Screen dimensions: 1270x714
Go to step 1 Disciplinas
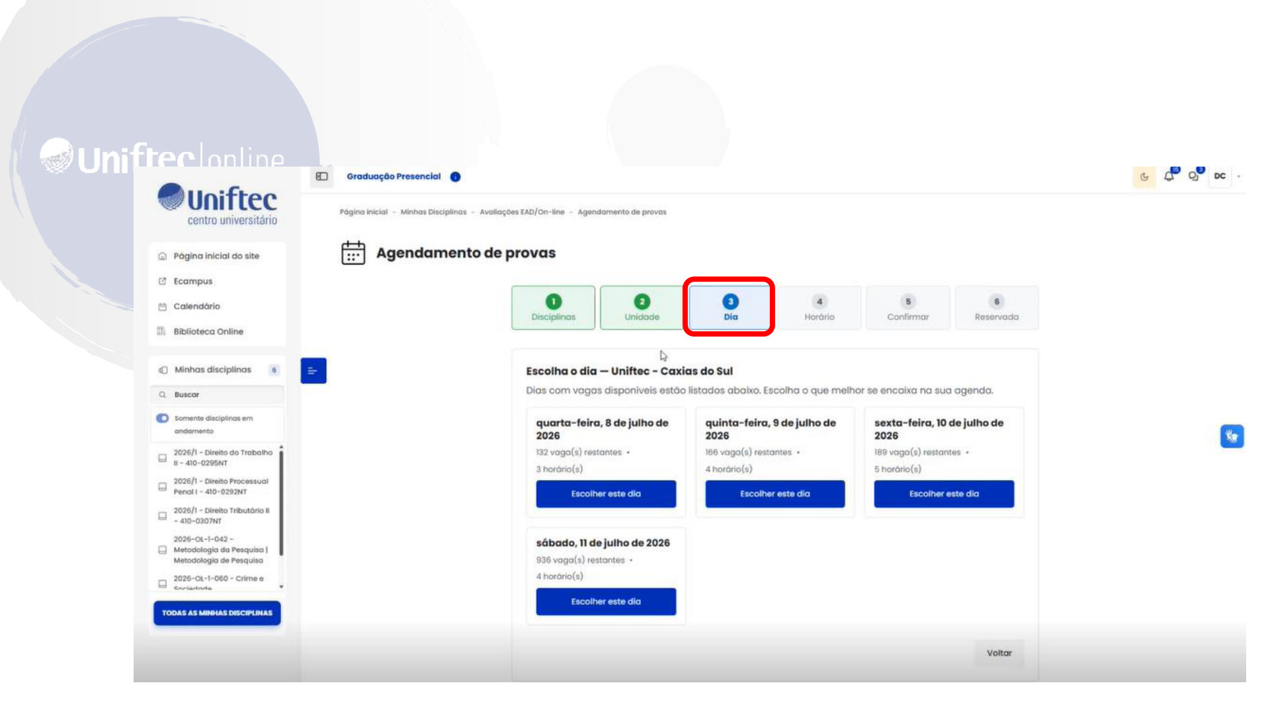coord(553,308)
